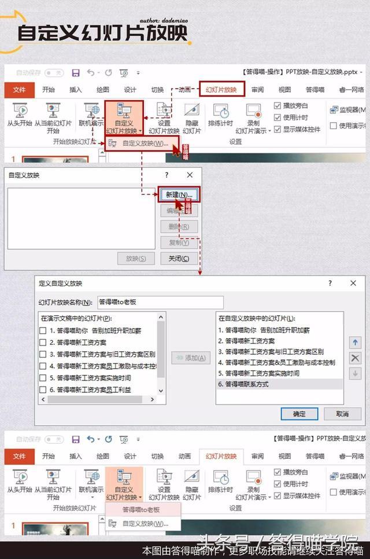Click 设置幻灯片放映 icon in upper ribbon
Image resolution: width=370 pixels, height=559 pixels.
pos(164,110)
